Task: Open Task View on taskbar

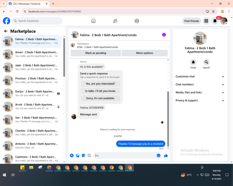Action: 13,175
